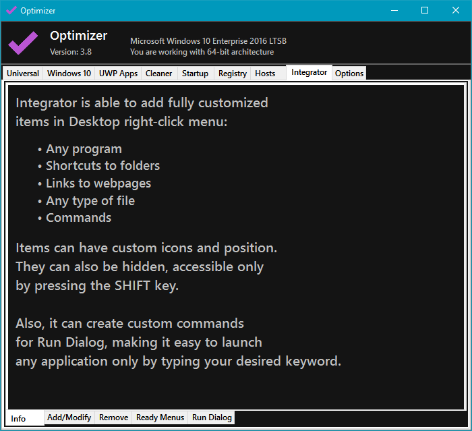
Task: Open the Options tab
Action: click(x=349, y=74)
